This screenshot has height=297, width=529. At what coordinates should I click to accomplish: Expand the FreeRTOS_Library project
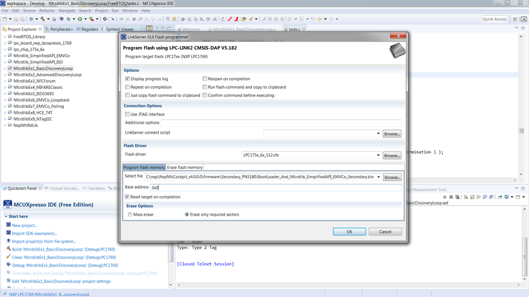coord(5,36)
